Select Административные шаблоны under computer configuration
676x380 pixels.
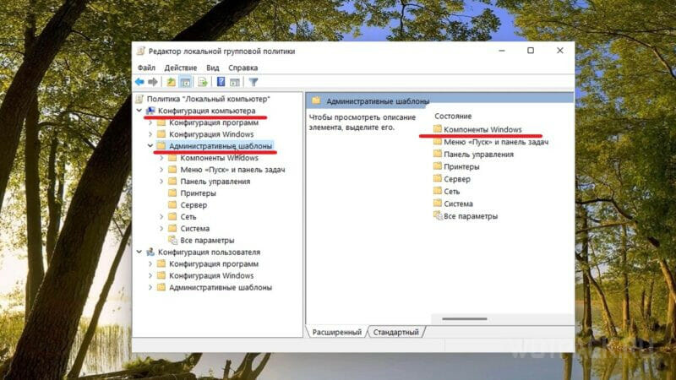tap(221, 146)
